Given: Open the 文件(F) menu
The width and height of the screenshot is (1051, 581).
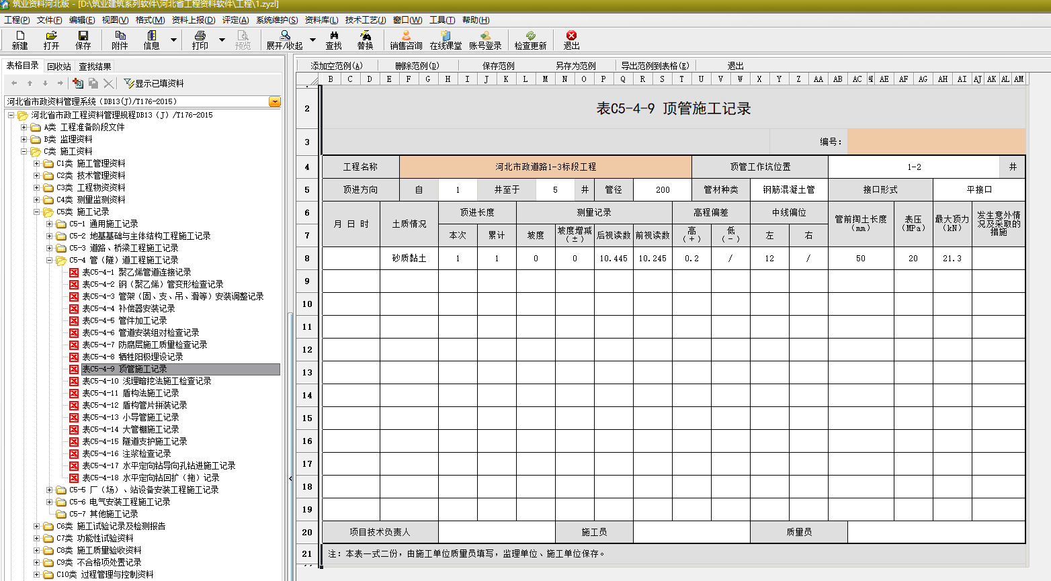Looking at the screenshot, I should pos(50,20).
